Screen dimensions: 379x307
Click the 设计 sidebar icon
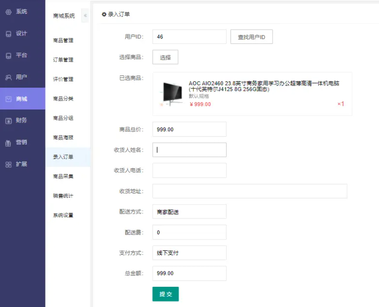(8, 34)
